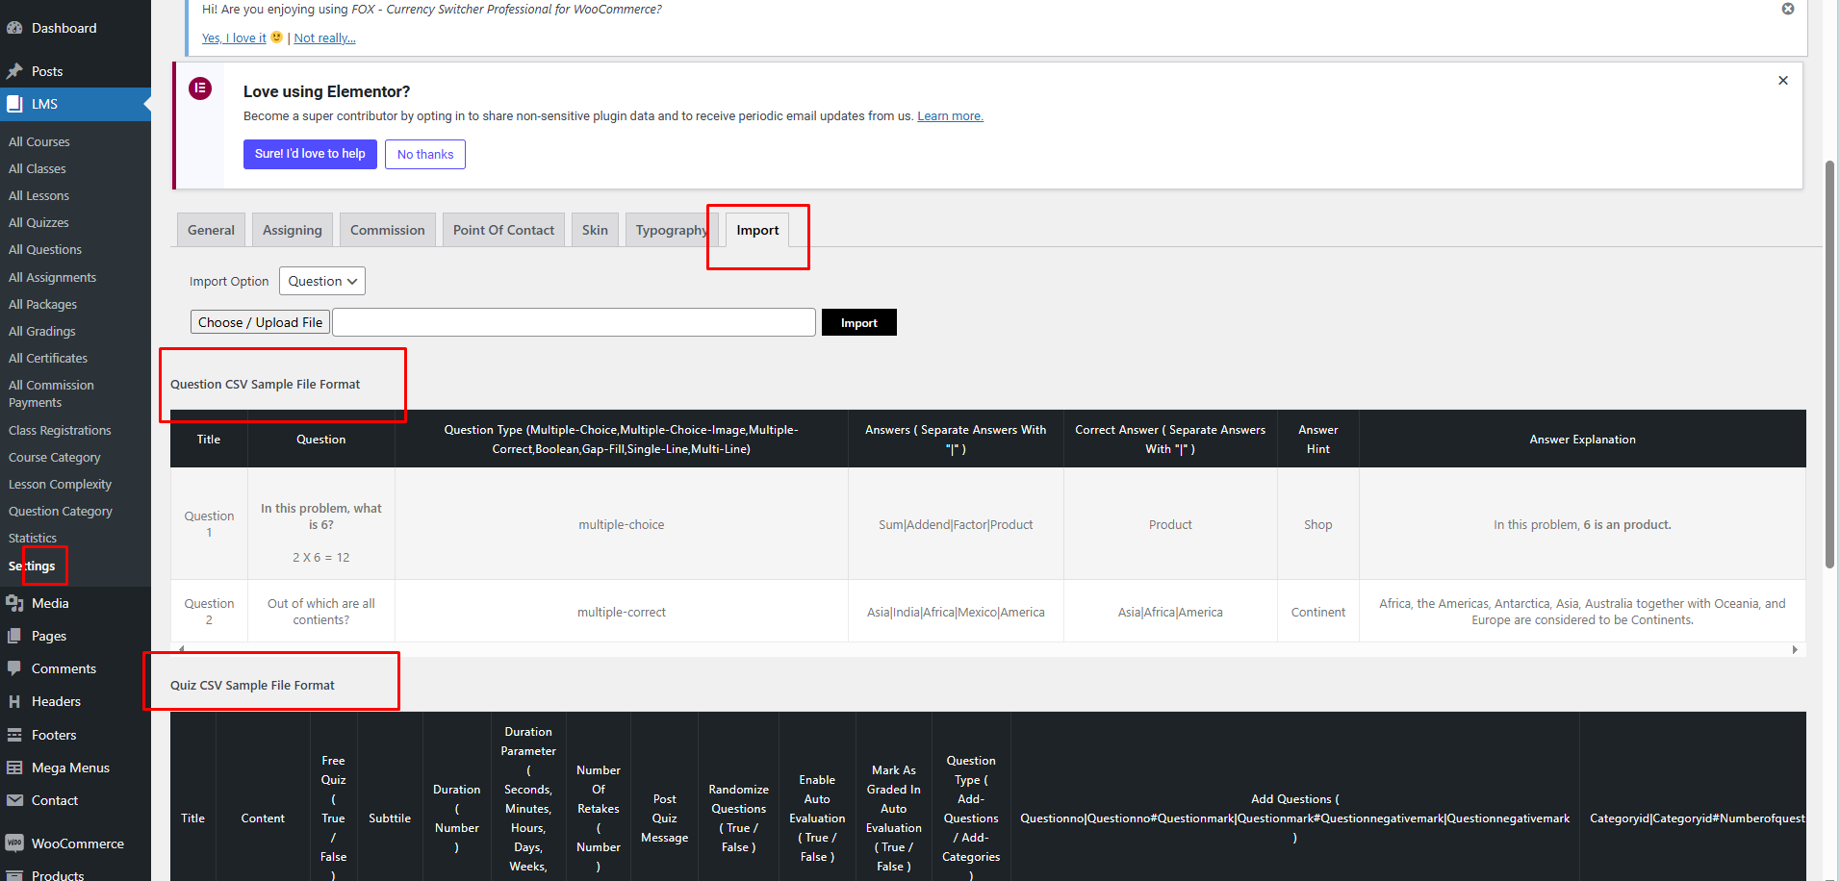Click the Comments bubble icon
This screenshot has width=1840, height=881.
point(14,668)
